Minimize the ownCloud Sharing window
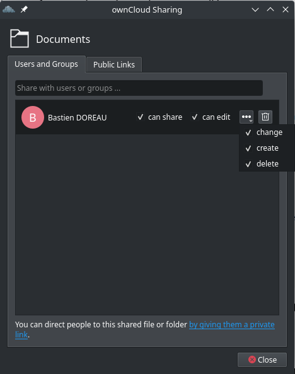Viewport: 295px width, 374px height. coord(255,9)
